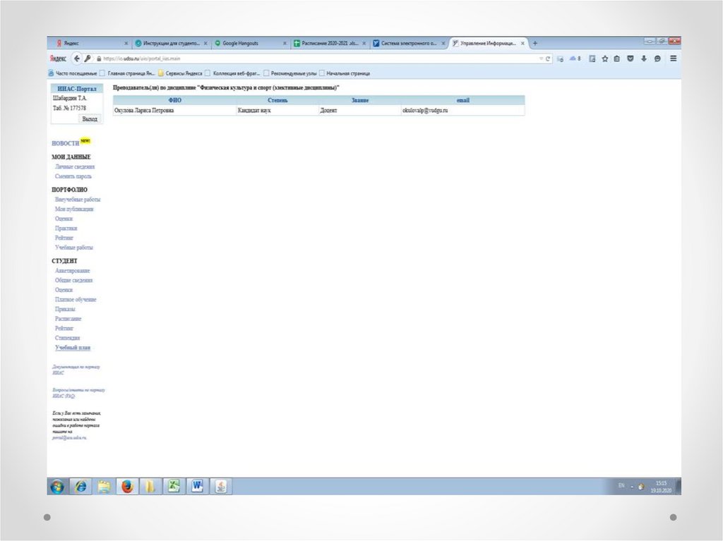This screenshot has width=723, height=541.
Task: Click the padlock icon in address bar
Action: [x=99, y=59]
